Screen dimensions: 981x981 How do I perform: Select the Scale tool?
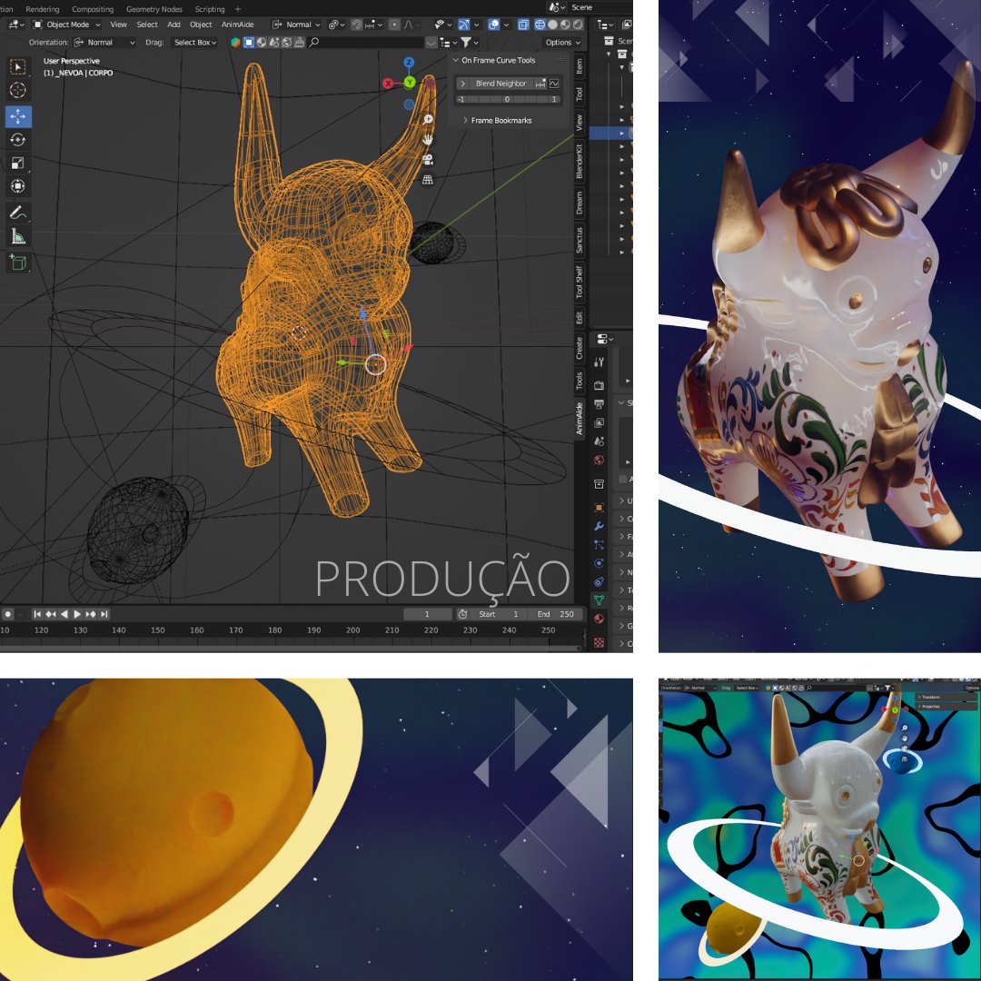(17, 163)
